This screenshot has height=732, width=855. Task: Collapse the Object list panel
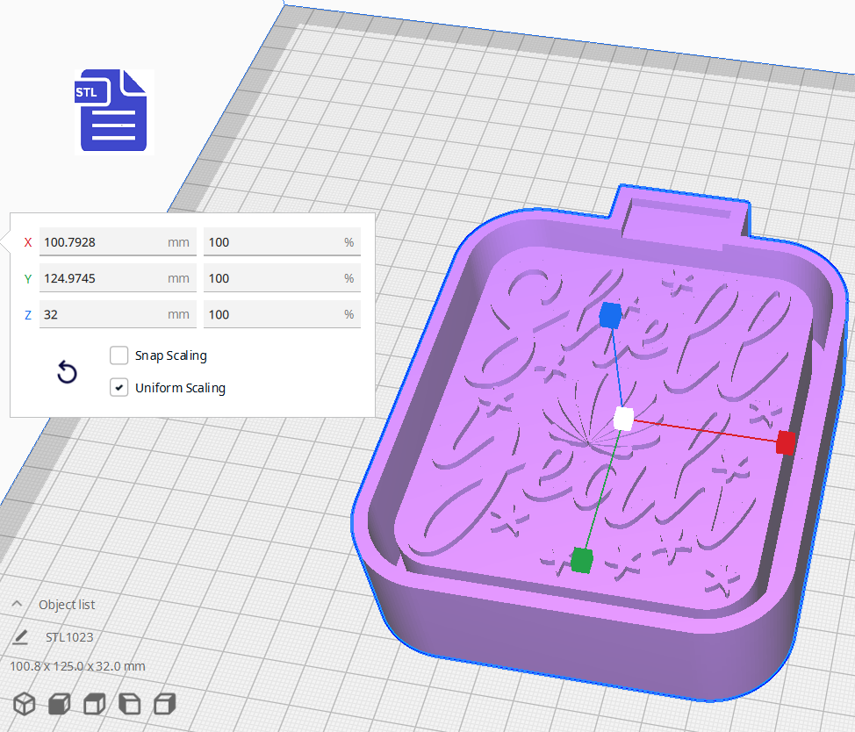(x=17, y=604)
